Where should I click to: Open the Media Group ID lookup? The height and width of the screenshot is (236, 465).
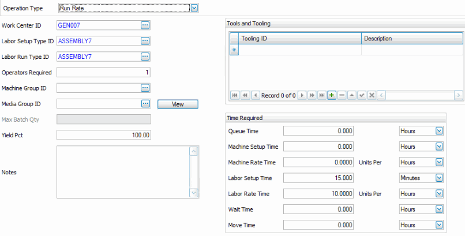click(x=145, y=104)
